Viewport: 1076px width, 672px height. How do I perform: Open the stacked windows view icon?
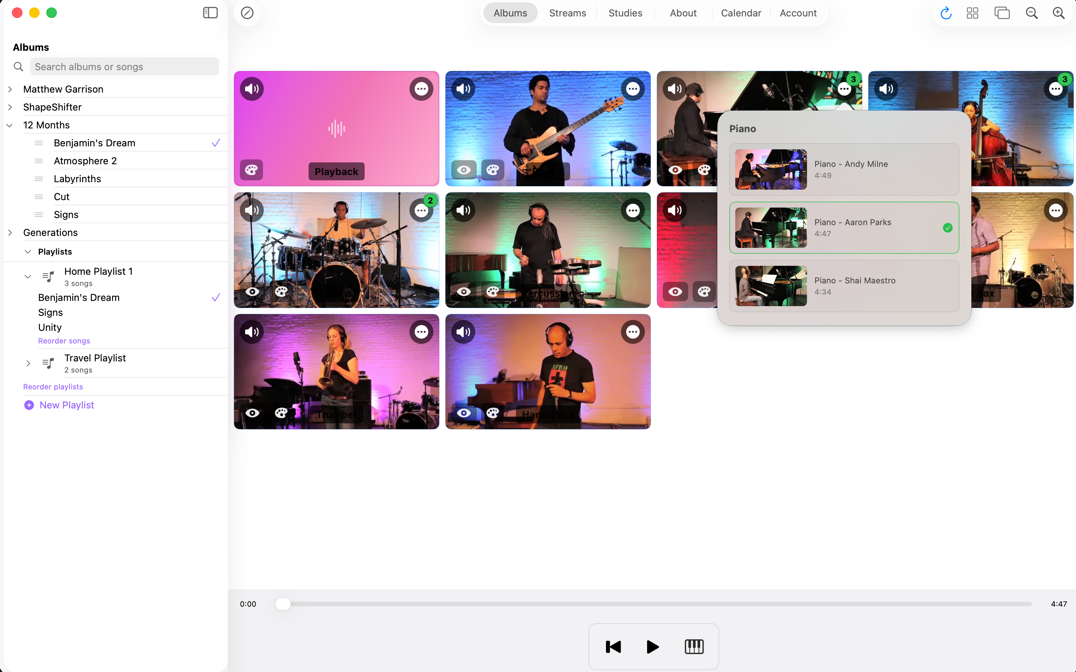[x=1002, y=13]
